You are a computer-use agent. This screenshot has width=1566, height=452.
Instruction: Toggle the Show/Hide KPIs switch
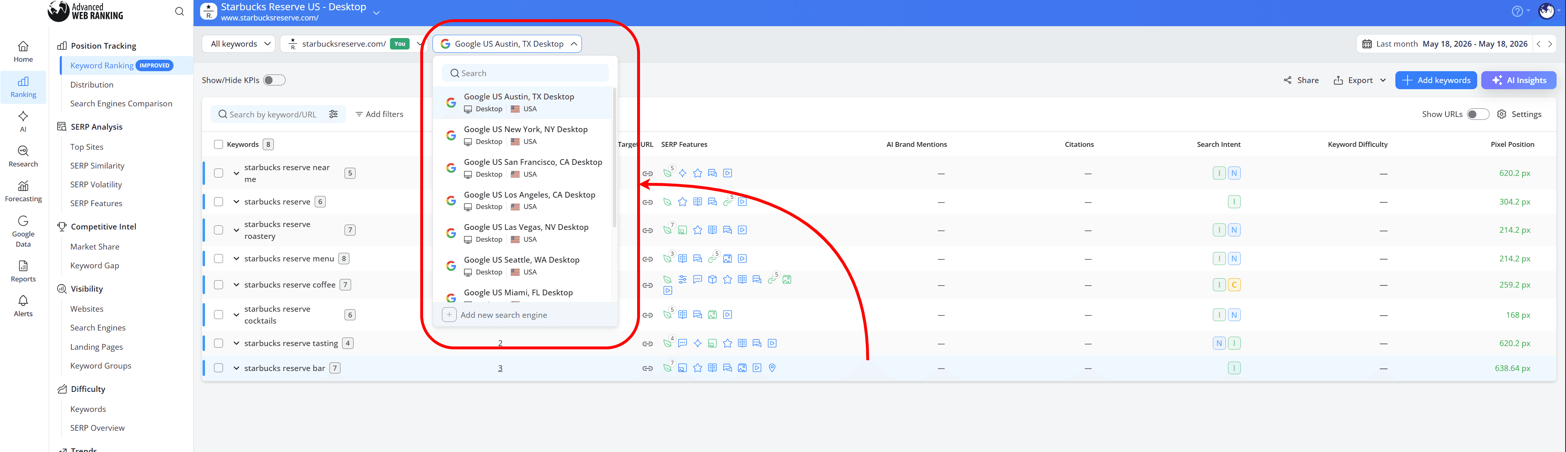coord(274,80)
